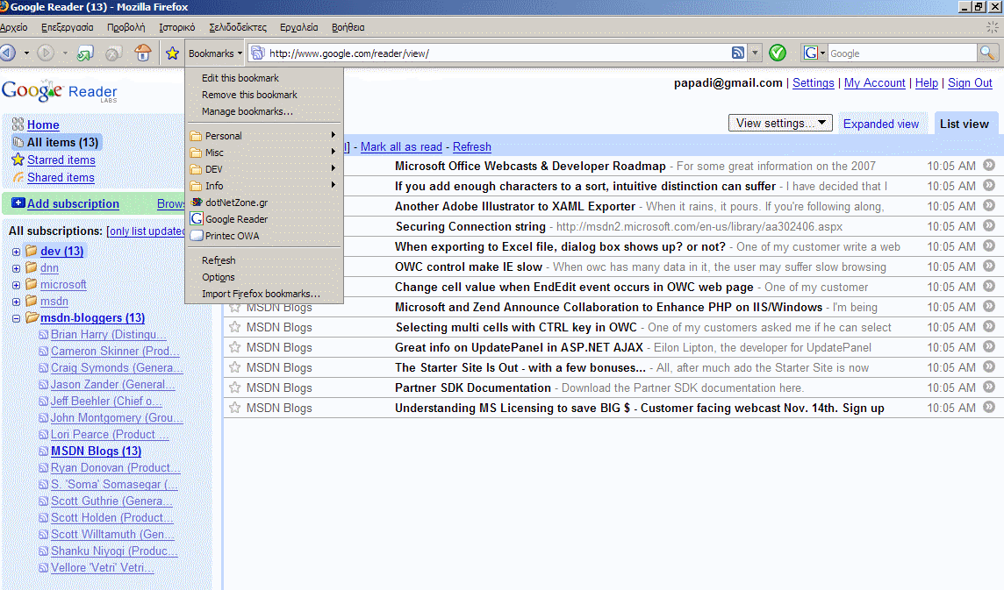Open Shared items
Image resolution: width=1004 pixels, height=590 pixels.
[x=61, y=177]
